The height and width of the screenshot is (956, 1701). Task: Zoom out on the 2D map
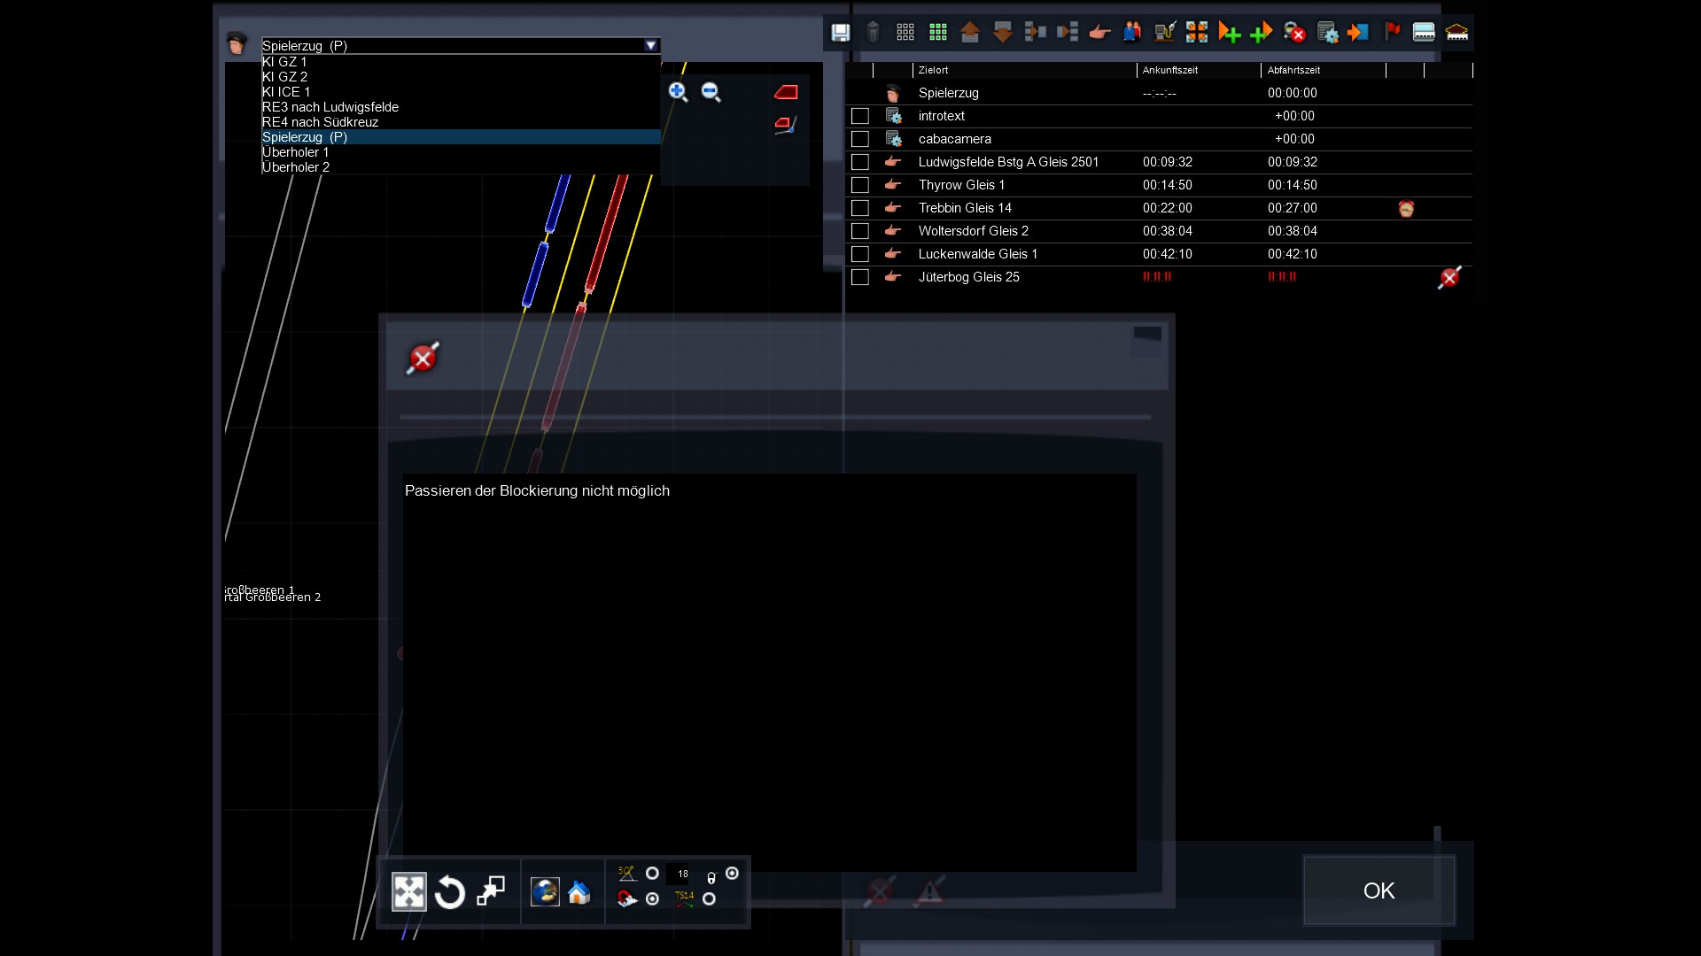coord(711,91)
